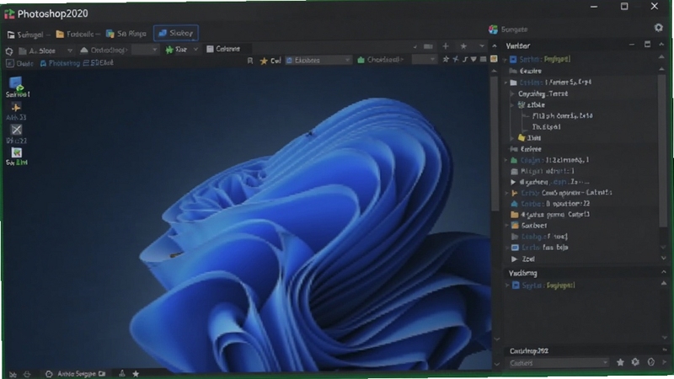Open the Sixe dropdown arrow
Screen dimensions: 674x379
tap(195, 50)
